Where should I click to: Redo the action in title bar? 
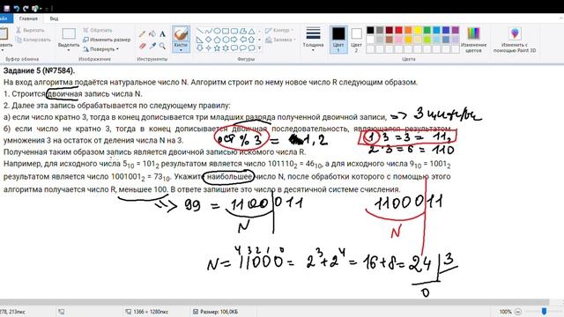click(26, 8)
